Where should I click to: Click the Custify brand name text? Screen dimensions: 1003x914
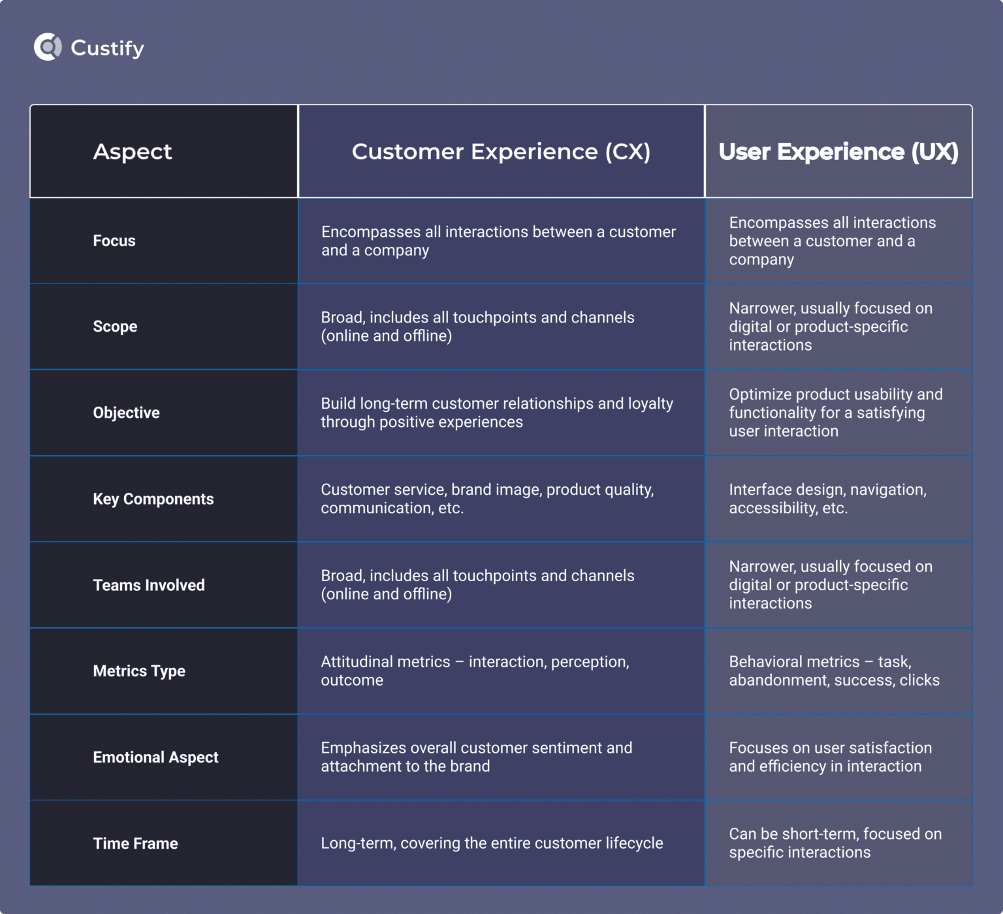(107, 47)
